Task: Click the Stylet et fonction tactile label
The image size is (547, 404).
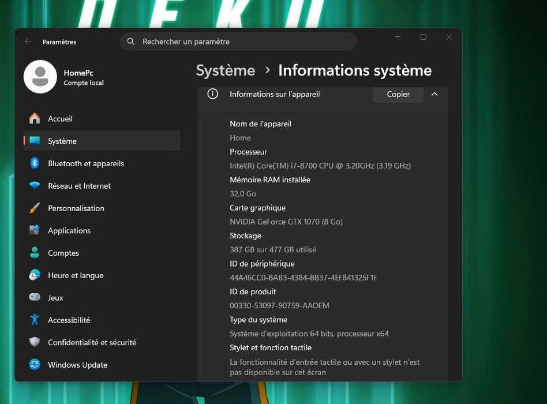Action: [x=271, y=347]
